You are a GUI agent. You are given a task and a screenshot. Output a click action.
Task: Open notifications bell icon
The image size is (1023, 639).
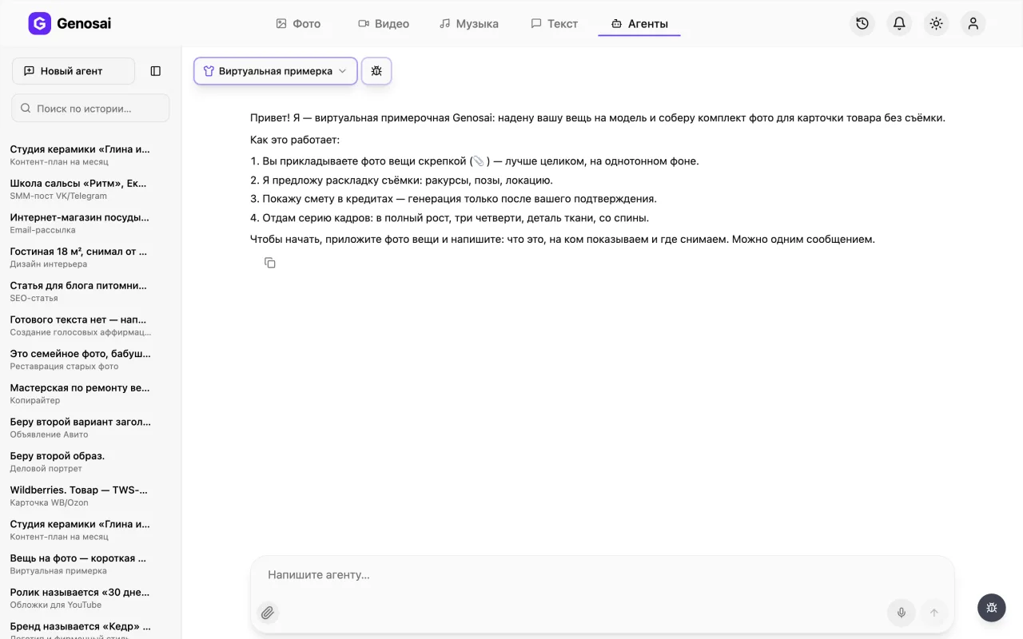[899, 23]
